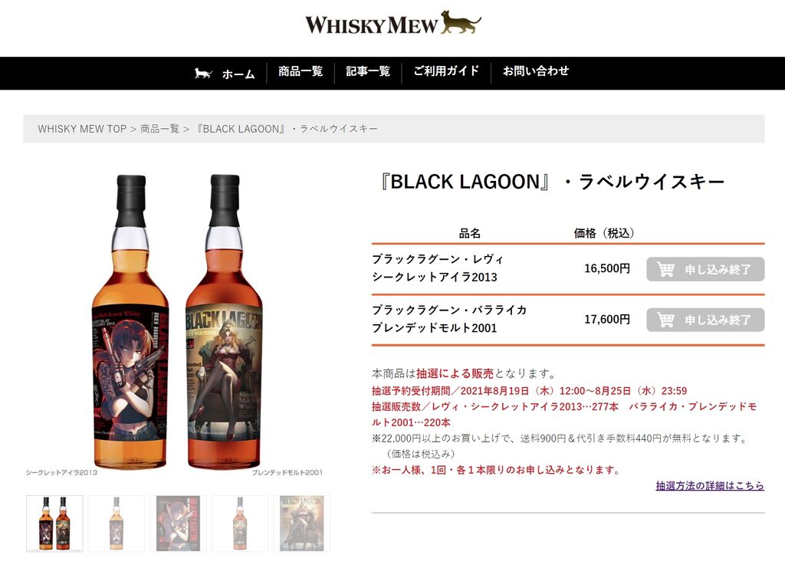Screen dimensions: 785x565
Task: Open ご利用ガイド from the navigation
Action: [446, 71]
